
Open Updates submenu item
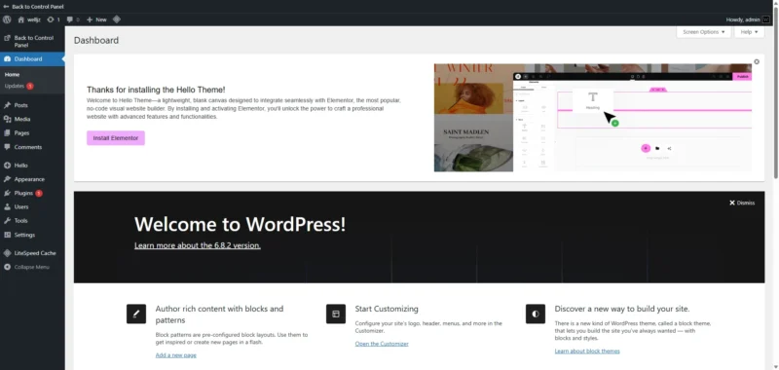[15, 86]
